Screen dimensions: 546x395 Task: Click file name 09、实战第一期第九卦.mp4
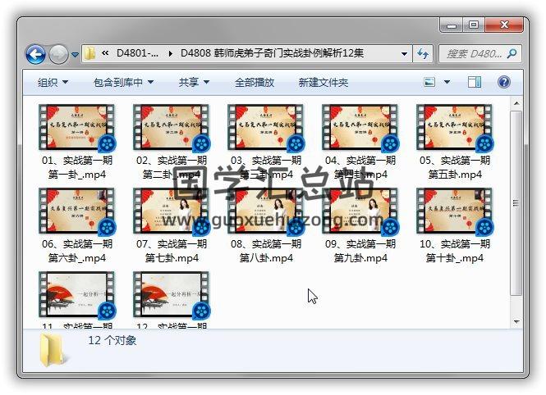tap(360, 251)
